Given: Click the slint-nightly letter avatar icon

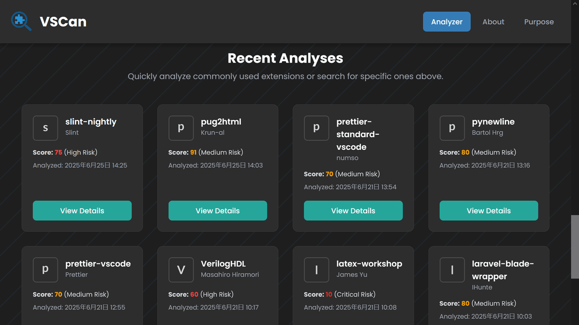Looking at the screenshot, I should point(45,128).
